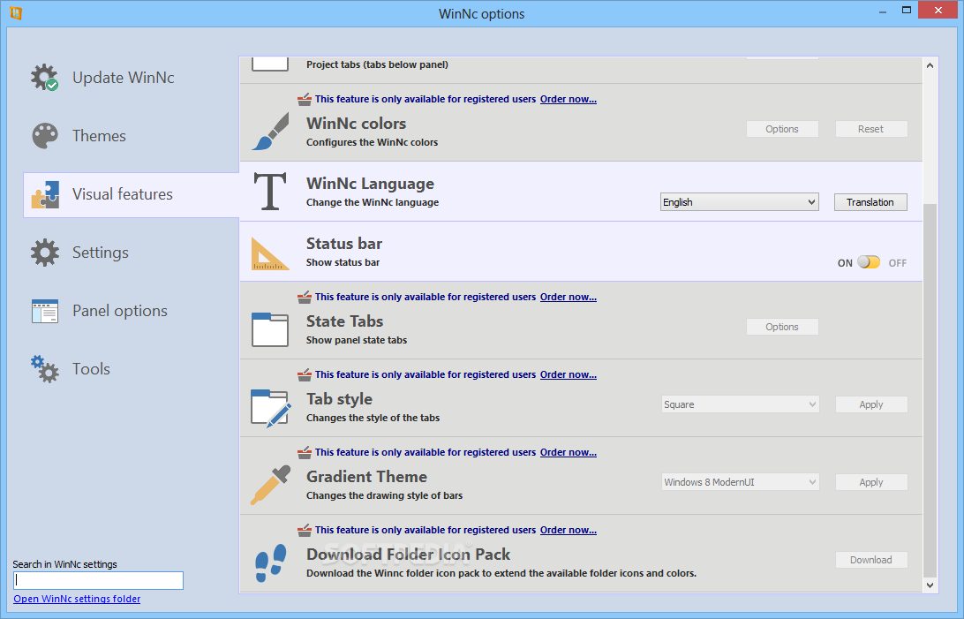Click the Download Folder Icon Pack footprints icon

[x=270, y=562]
